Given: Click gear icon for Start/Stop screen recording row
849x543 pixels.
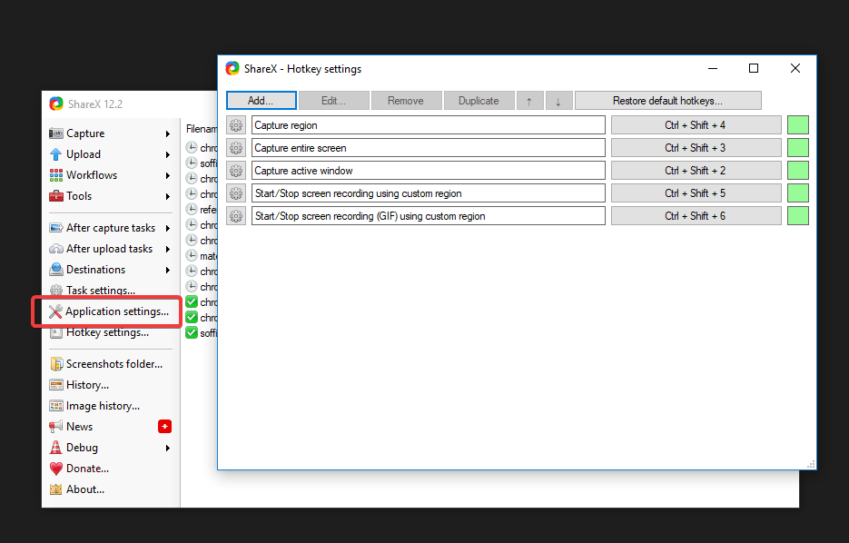Looking at the screenshot, I should pyautogui.click(x=236, y=193).
